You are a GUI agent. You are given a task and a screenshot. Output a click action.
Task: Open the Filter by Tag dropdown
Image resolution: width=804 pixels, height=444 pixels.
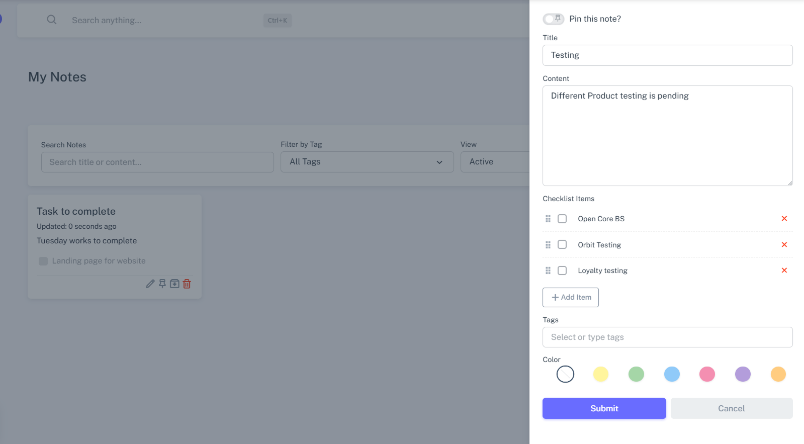pos(367,162)
